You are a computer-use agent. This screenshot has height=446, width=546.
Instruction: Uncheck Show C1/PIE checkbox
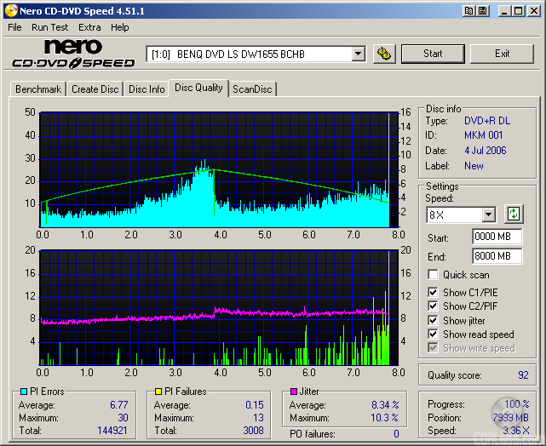pyautogui.click(x=434, y=293)
